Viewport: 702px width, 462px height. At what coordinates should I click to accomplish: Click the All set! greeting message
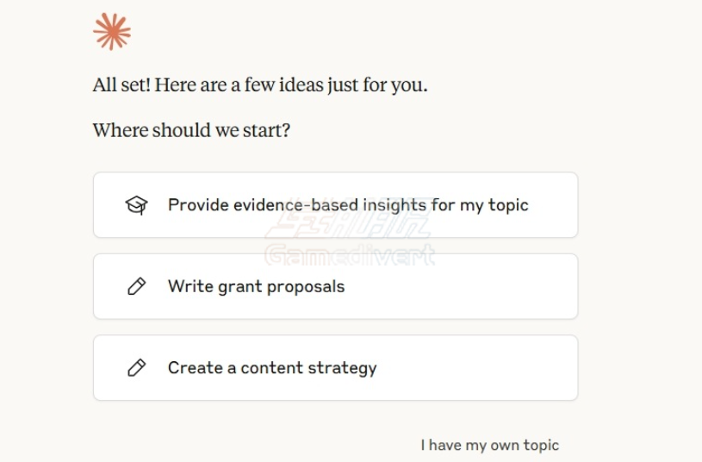tap(259, 85)
